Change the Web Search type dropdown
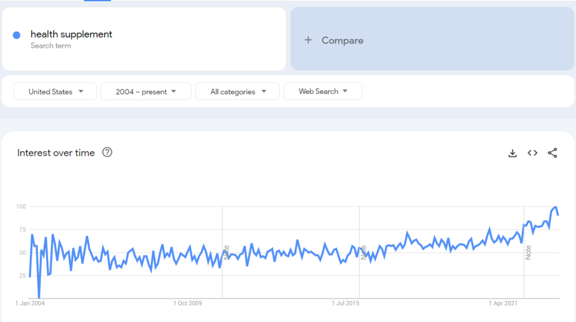This screenshot has height=322, width=576. click(323, 91)
